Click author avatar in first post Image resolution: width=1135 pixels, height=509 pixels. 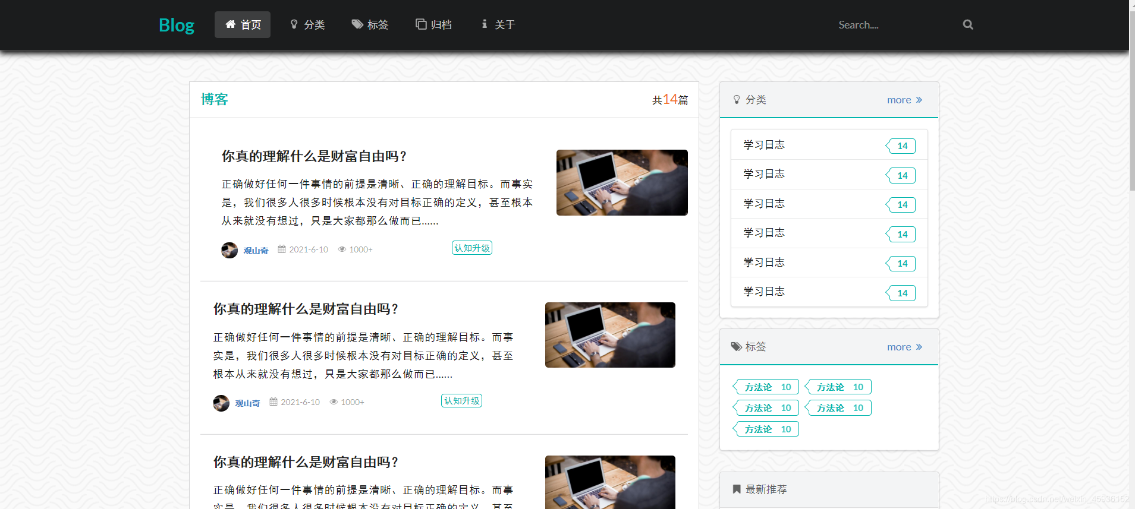[x=229, y=250]
